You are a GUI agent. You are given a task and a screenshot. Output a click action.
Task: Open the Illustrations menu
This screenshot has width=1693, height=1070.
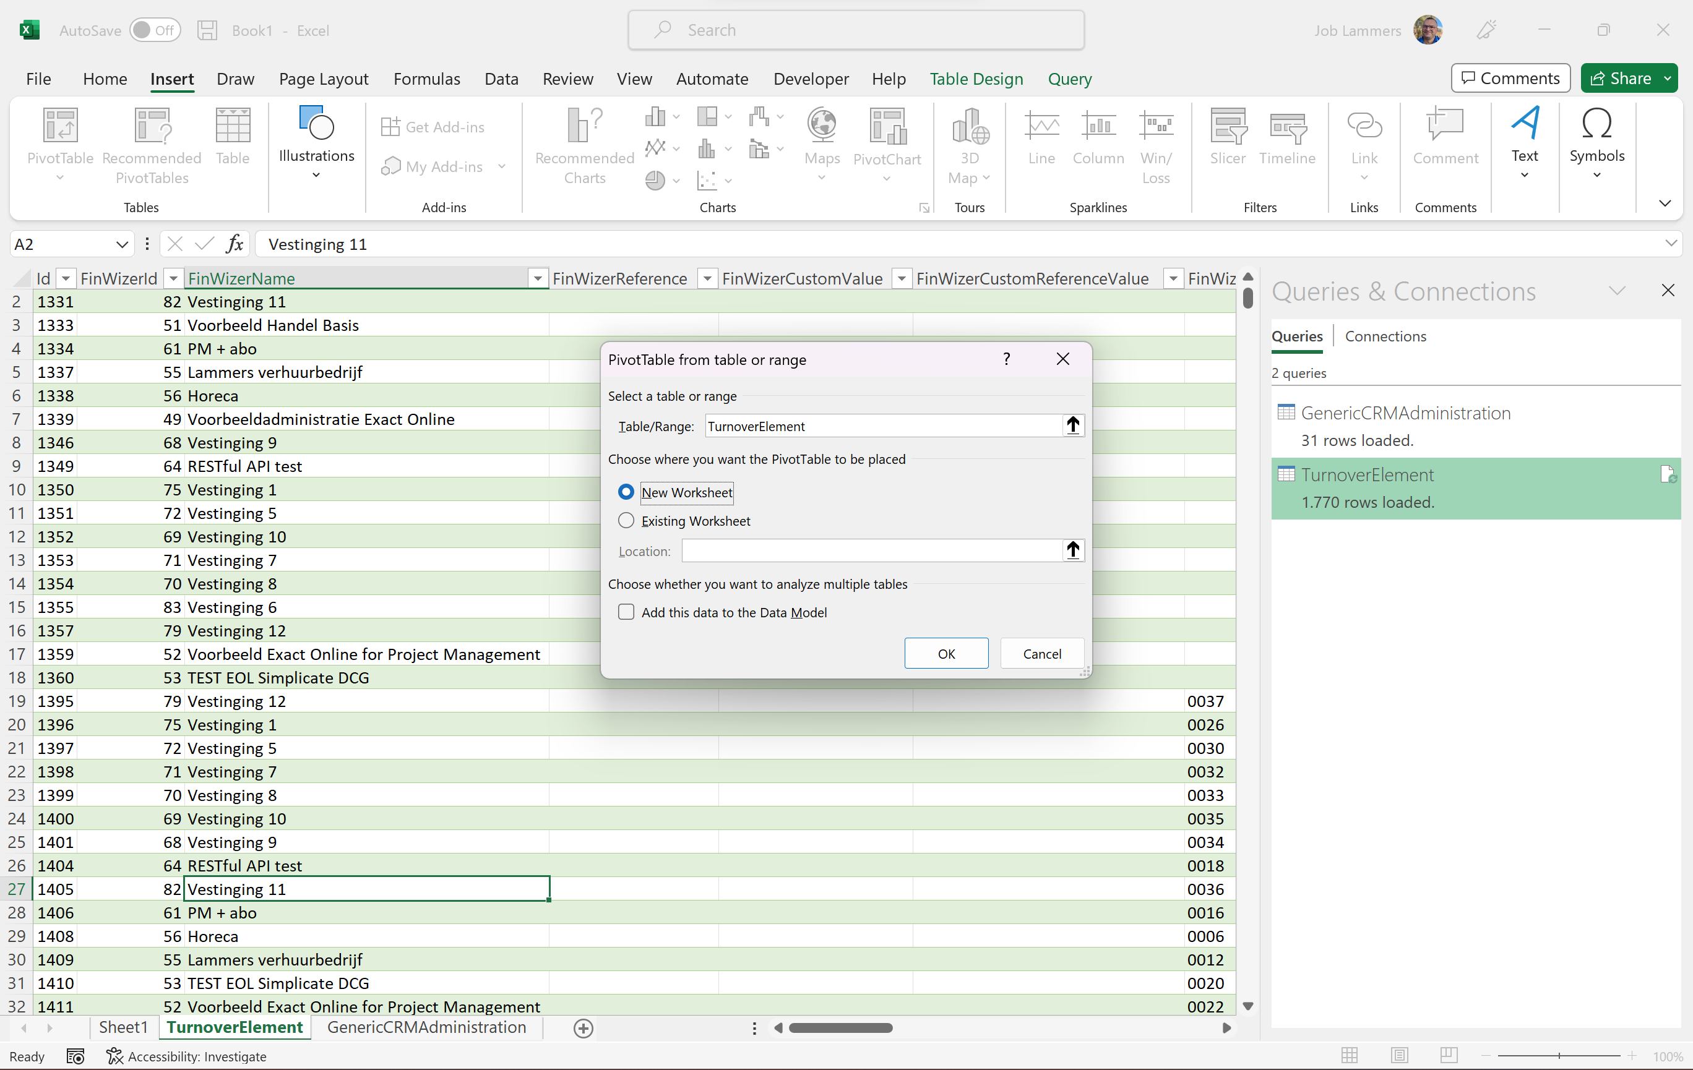pyautogui.click(x=316, y=143)
